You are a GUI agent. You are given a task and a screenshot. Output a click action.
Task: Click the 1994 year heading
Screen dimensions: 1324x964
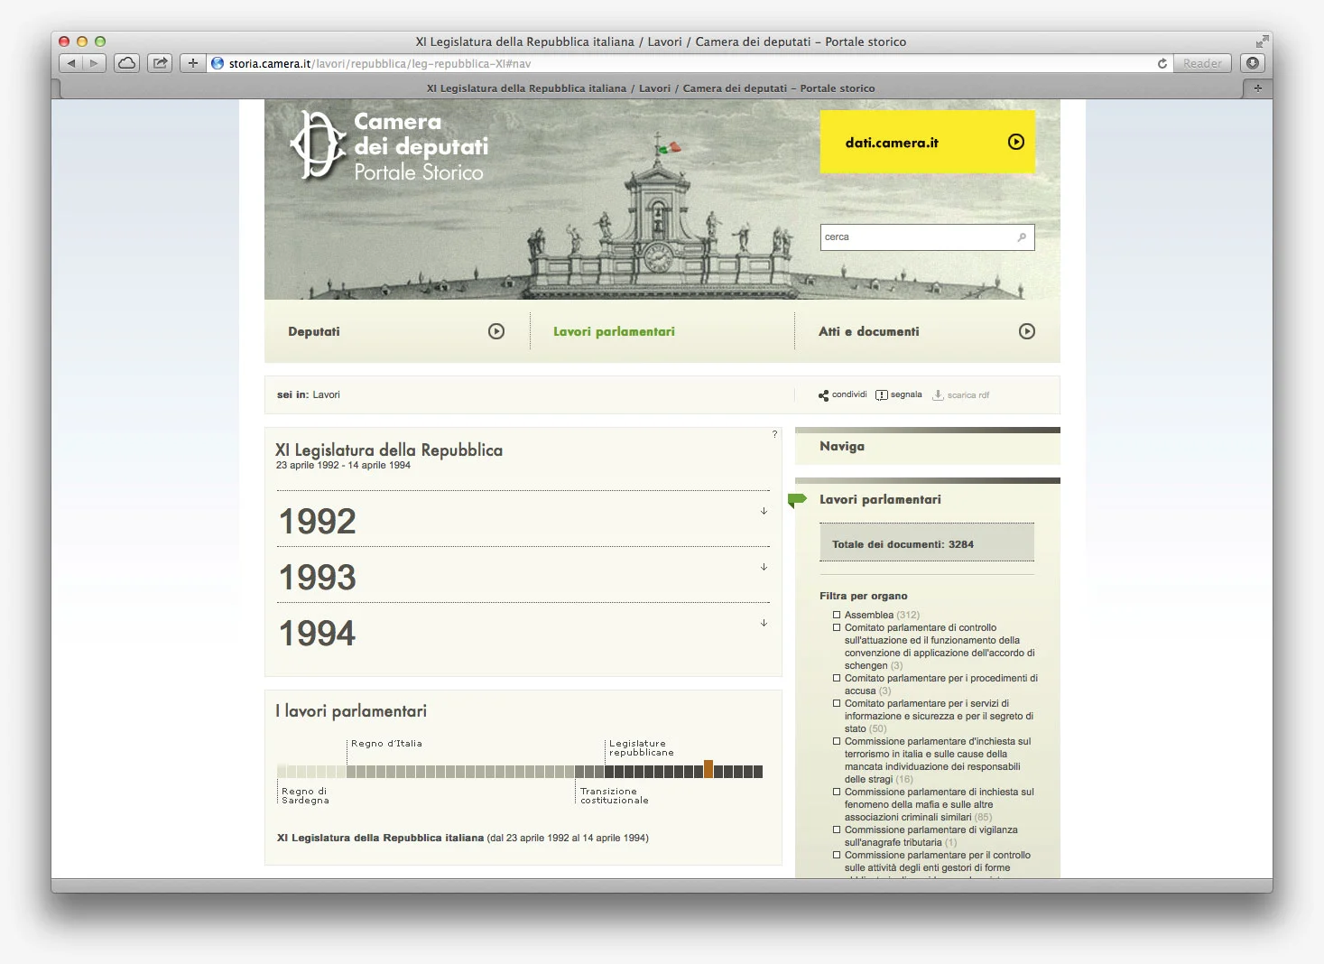[317, 634]
